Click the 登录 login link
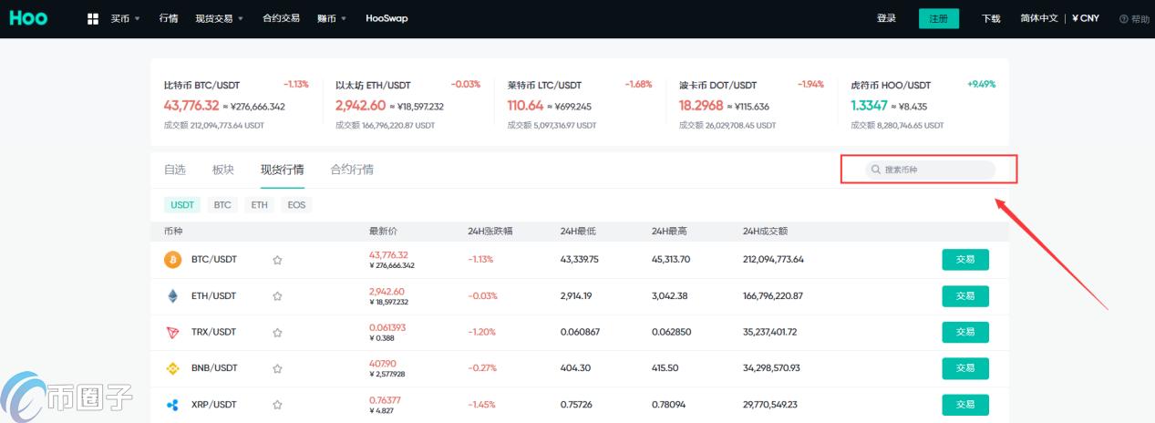Screen dimensions: 1155x423 [x=886, y=18]
